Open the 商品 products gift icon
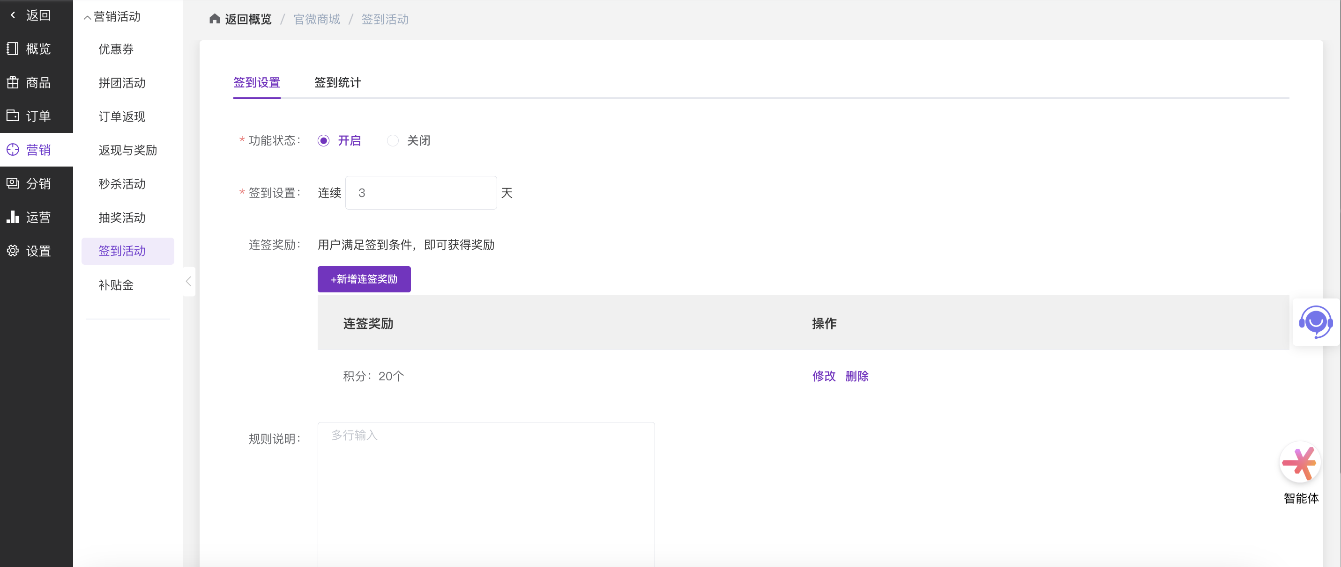 point(13,82)
